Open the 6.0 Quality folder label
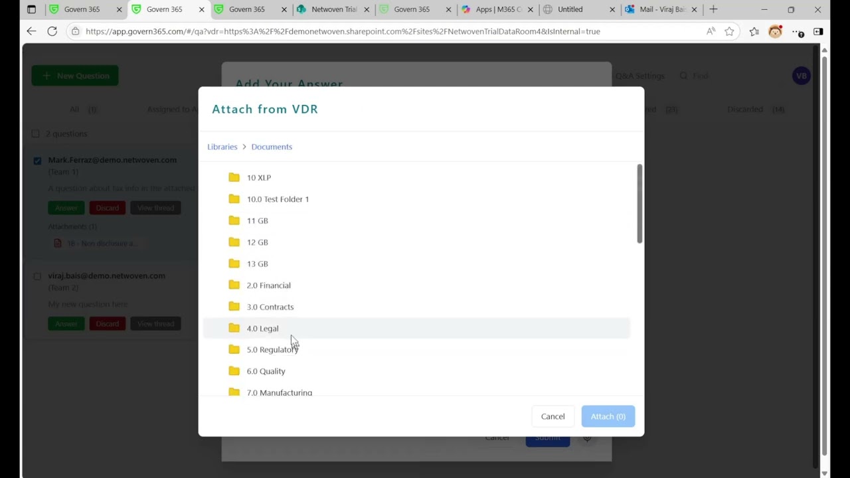The height and width of the screenshot is (478, 850). (x=266, y=371)
